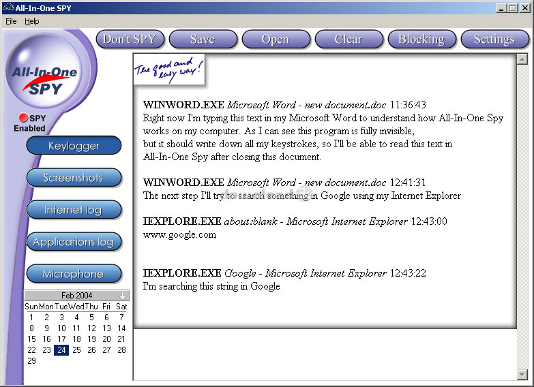Open the Microphone recordings view
The image size is (534, 387).
click(x=74, y=274)
